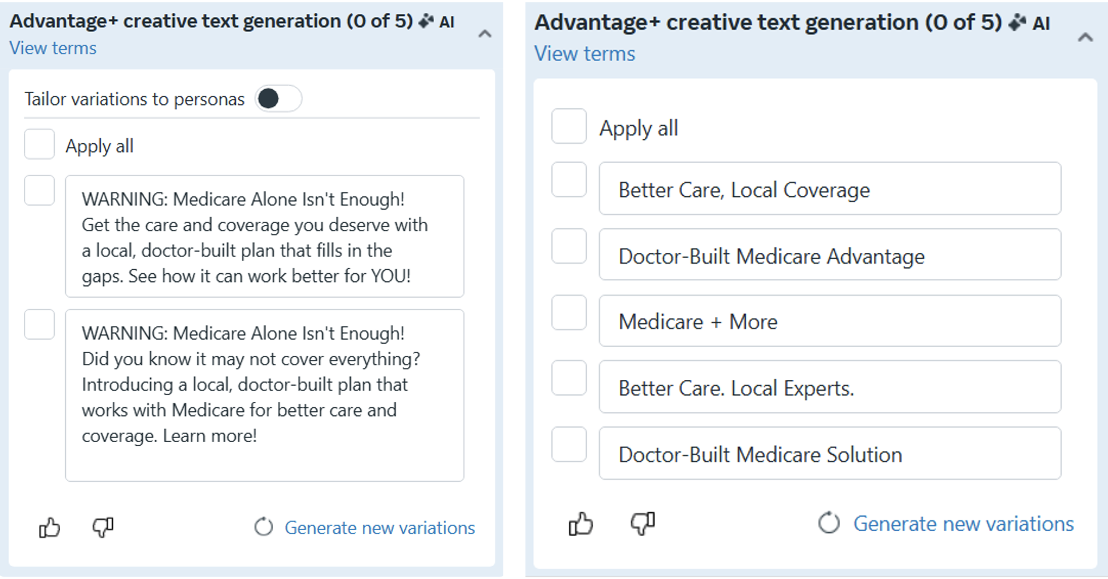Check Doctor-Built Medicare Advantage headline
This screenshot has height=579, width=1108.
(x=569, y=246)
